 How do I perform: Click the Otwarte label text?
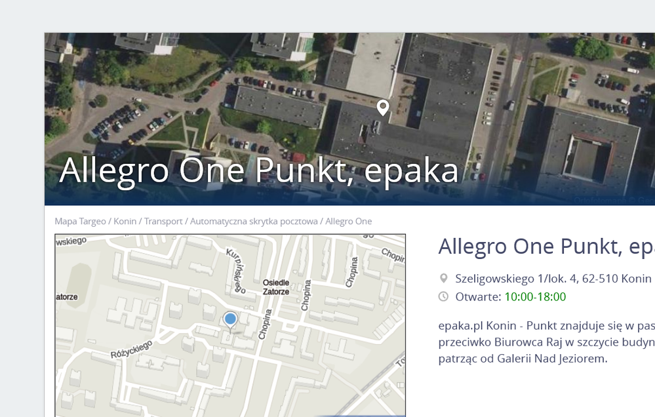(x=478, y=297)
